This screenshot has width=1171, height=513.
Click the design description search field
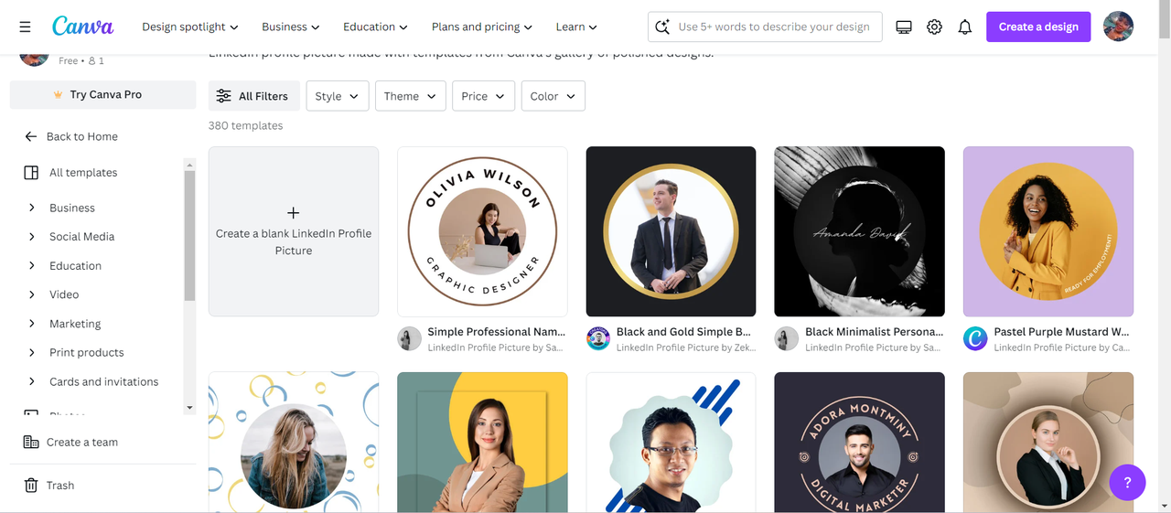tap(773, 27)
